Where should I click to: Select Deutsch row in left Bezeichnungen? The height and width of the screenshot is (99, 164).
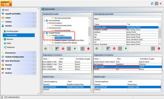point(67,85)
